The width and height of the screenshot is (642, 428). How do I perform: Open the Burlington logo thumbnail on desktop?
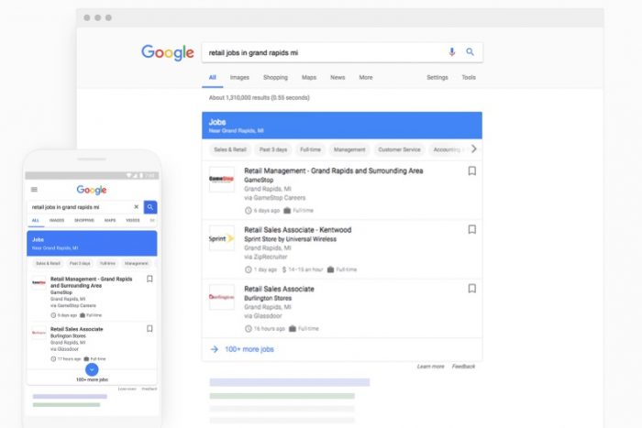coord(222,297)
